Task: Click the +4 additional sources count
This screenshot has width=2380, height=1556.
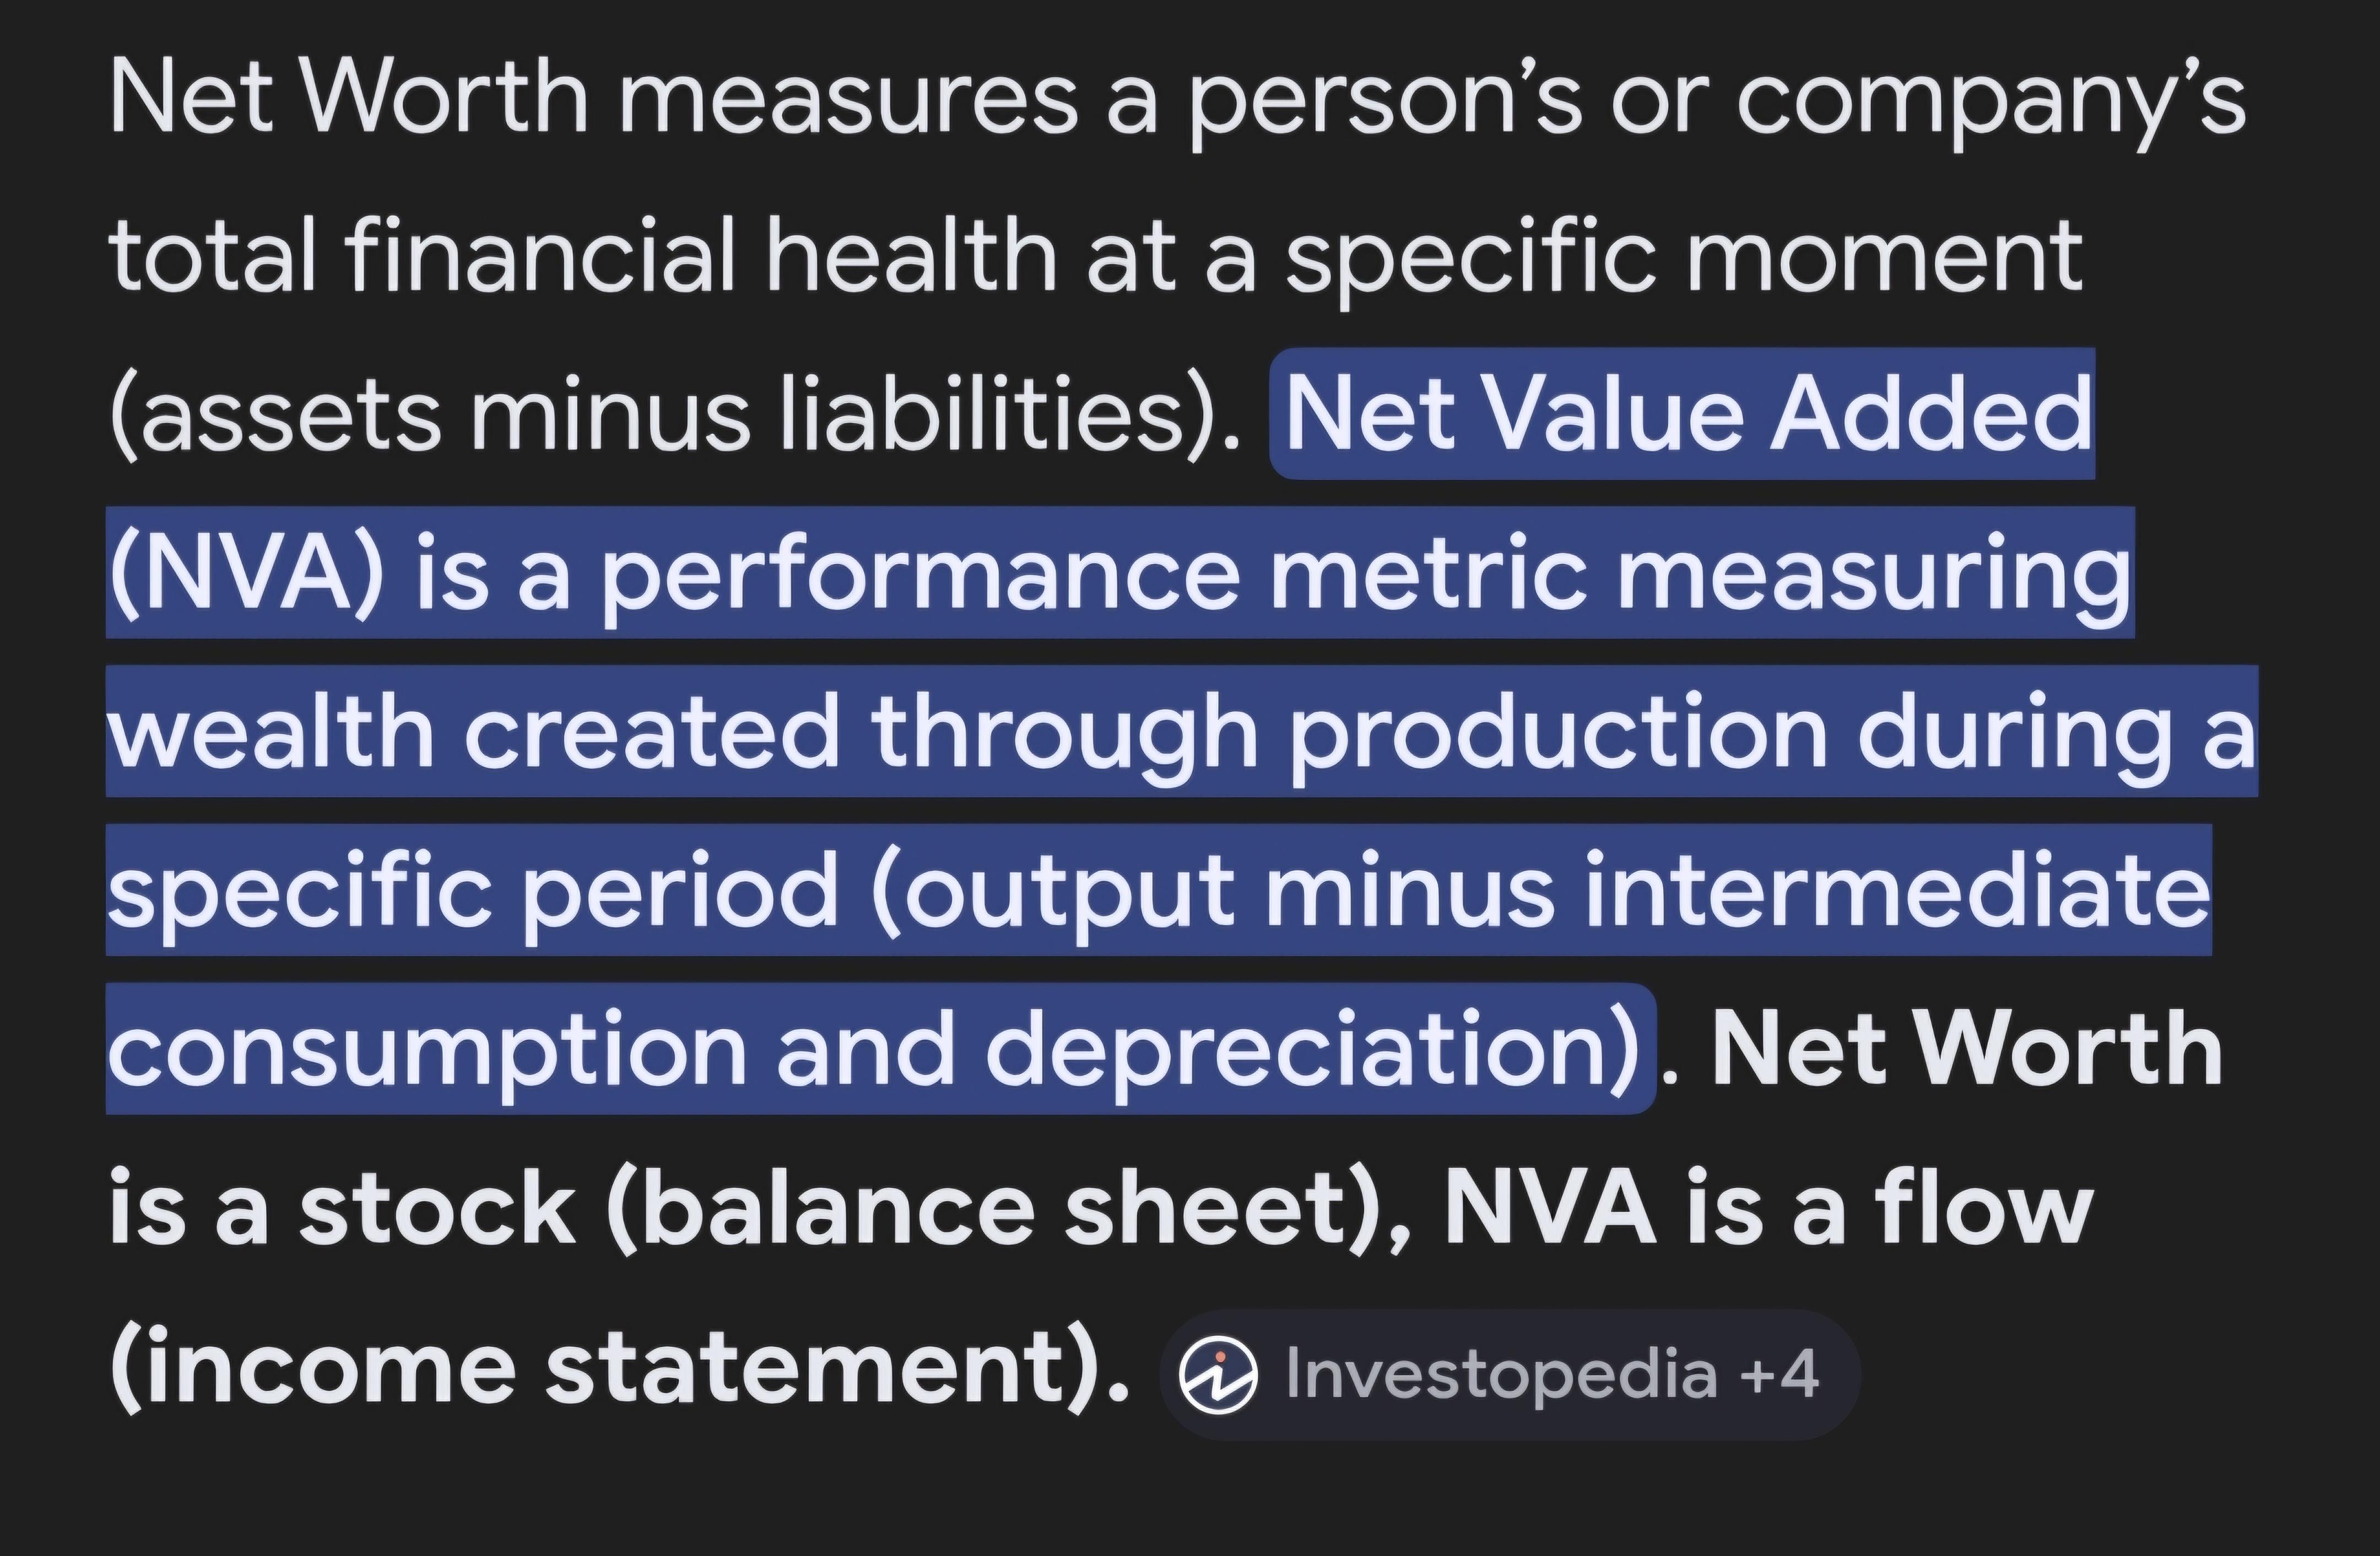Action: [1779, 1374]
